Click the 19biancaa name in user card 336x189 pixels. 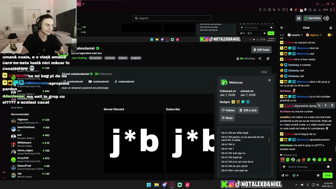[236, 82]
